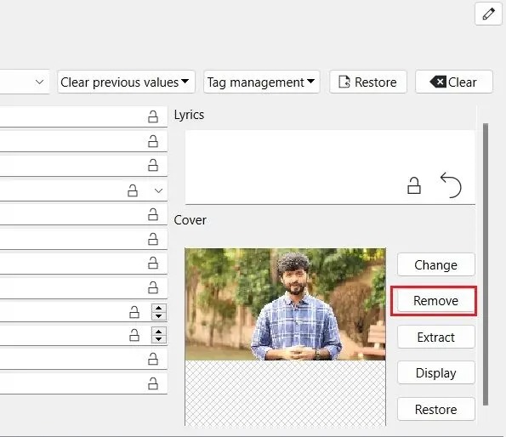Toggle the lock in the topmost field row
Viewport: 506px width, 437px height.
(153, 116)
